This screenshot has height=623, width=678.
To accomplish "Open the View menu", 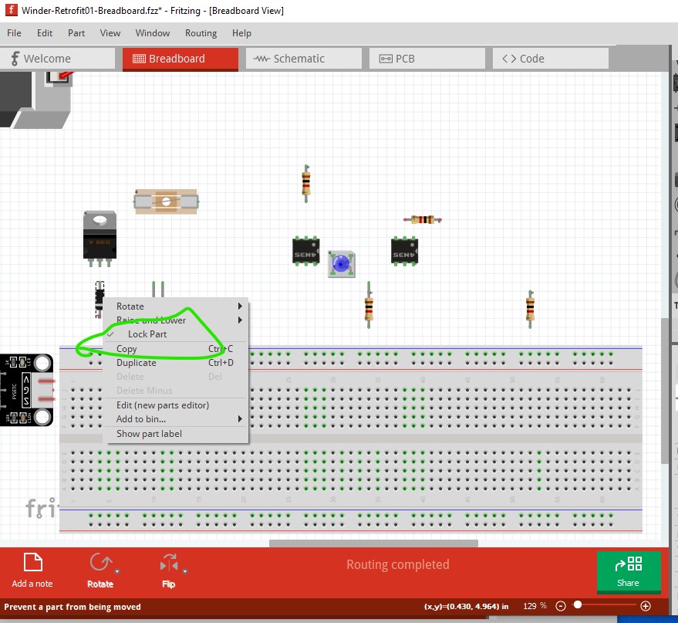I will [x=110, y=33].
